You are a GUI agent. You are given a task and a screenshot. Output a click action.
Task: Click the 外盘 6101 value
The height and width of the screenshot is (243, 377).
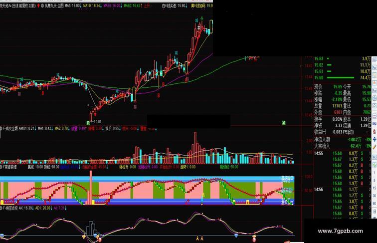coord(338,112)
